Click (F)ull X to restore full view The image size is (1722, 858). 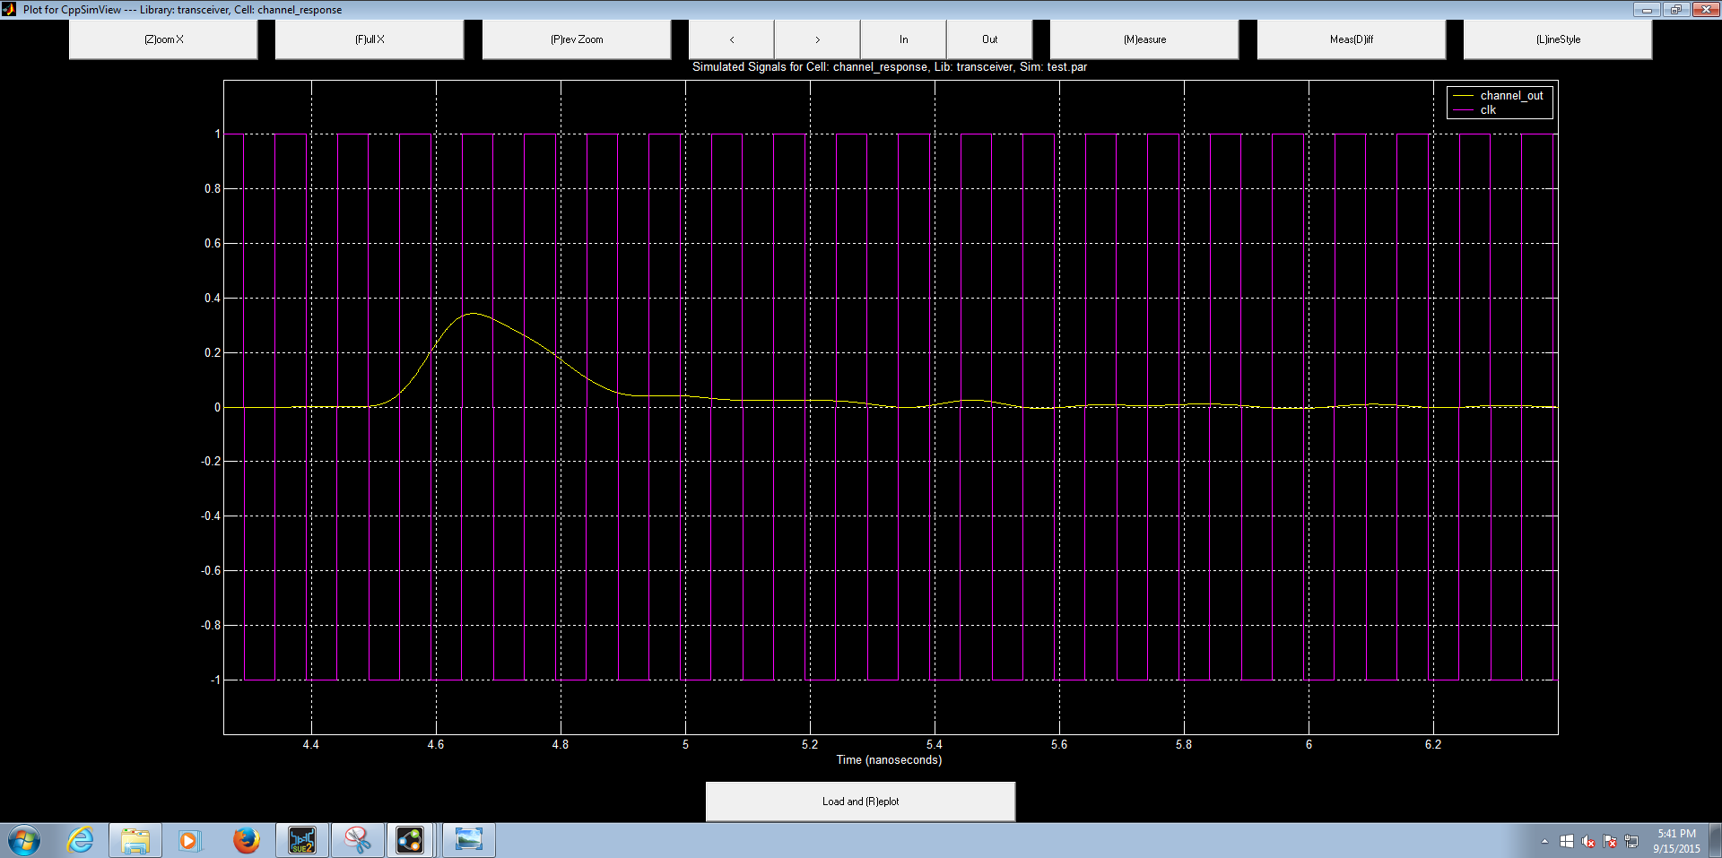click(x=369, y=39)
